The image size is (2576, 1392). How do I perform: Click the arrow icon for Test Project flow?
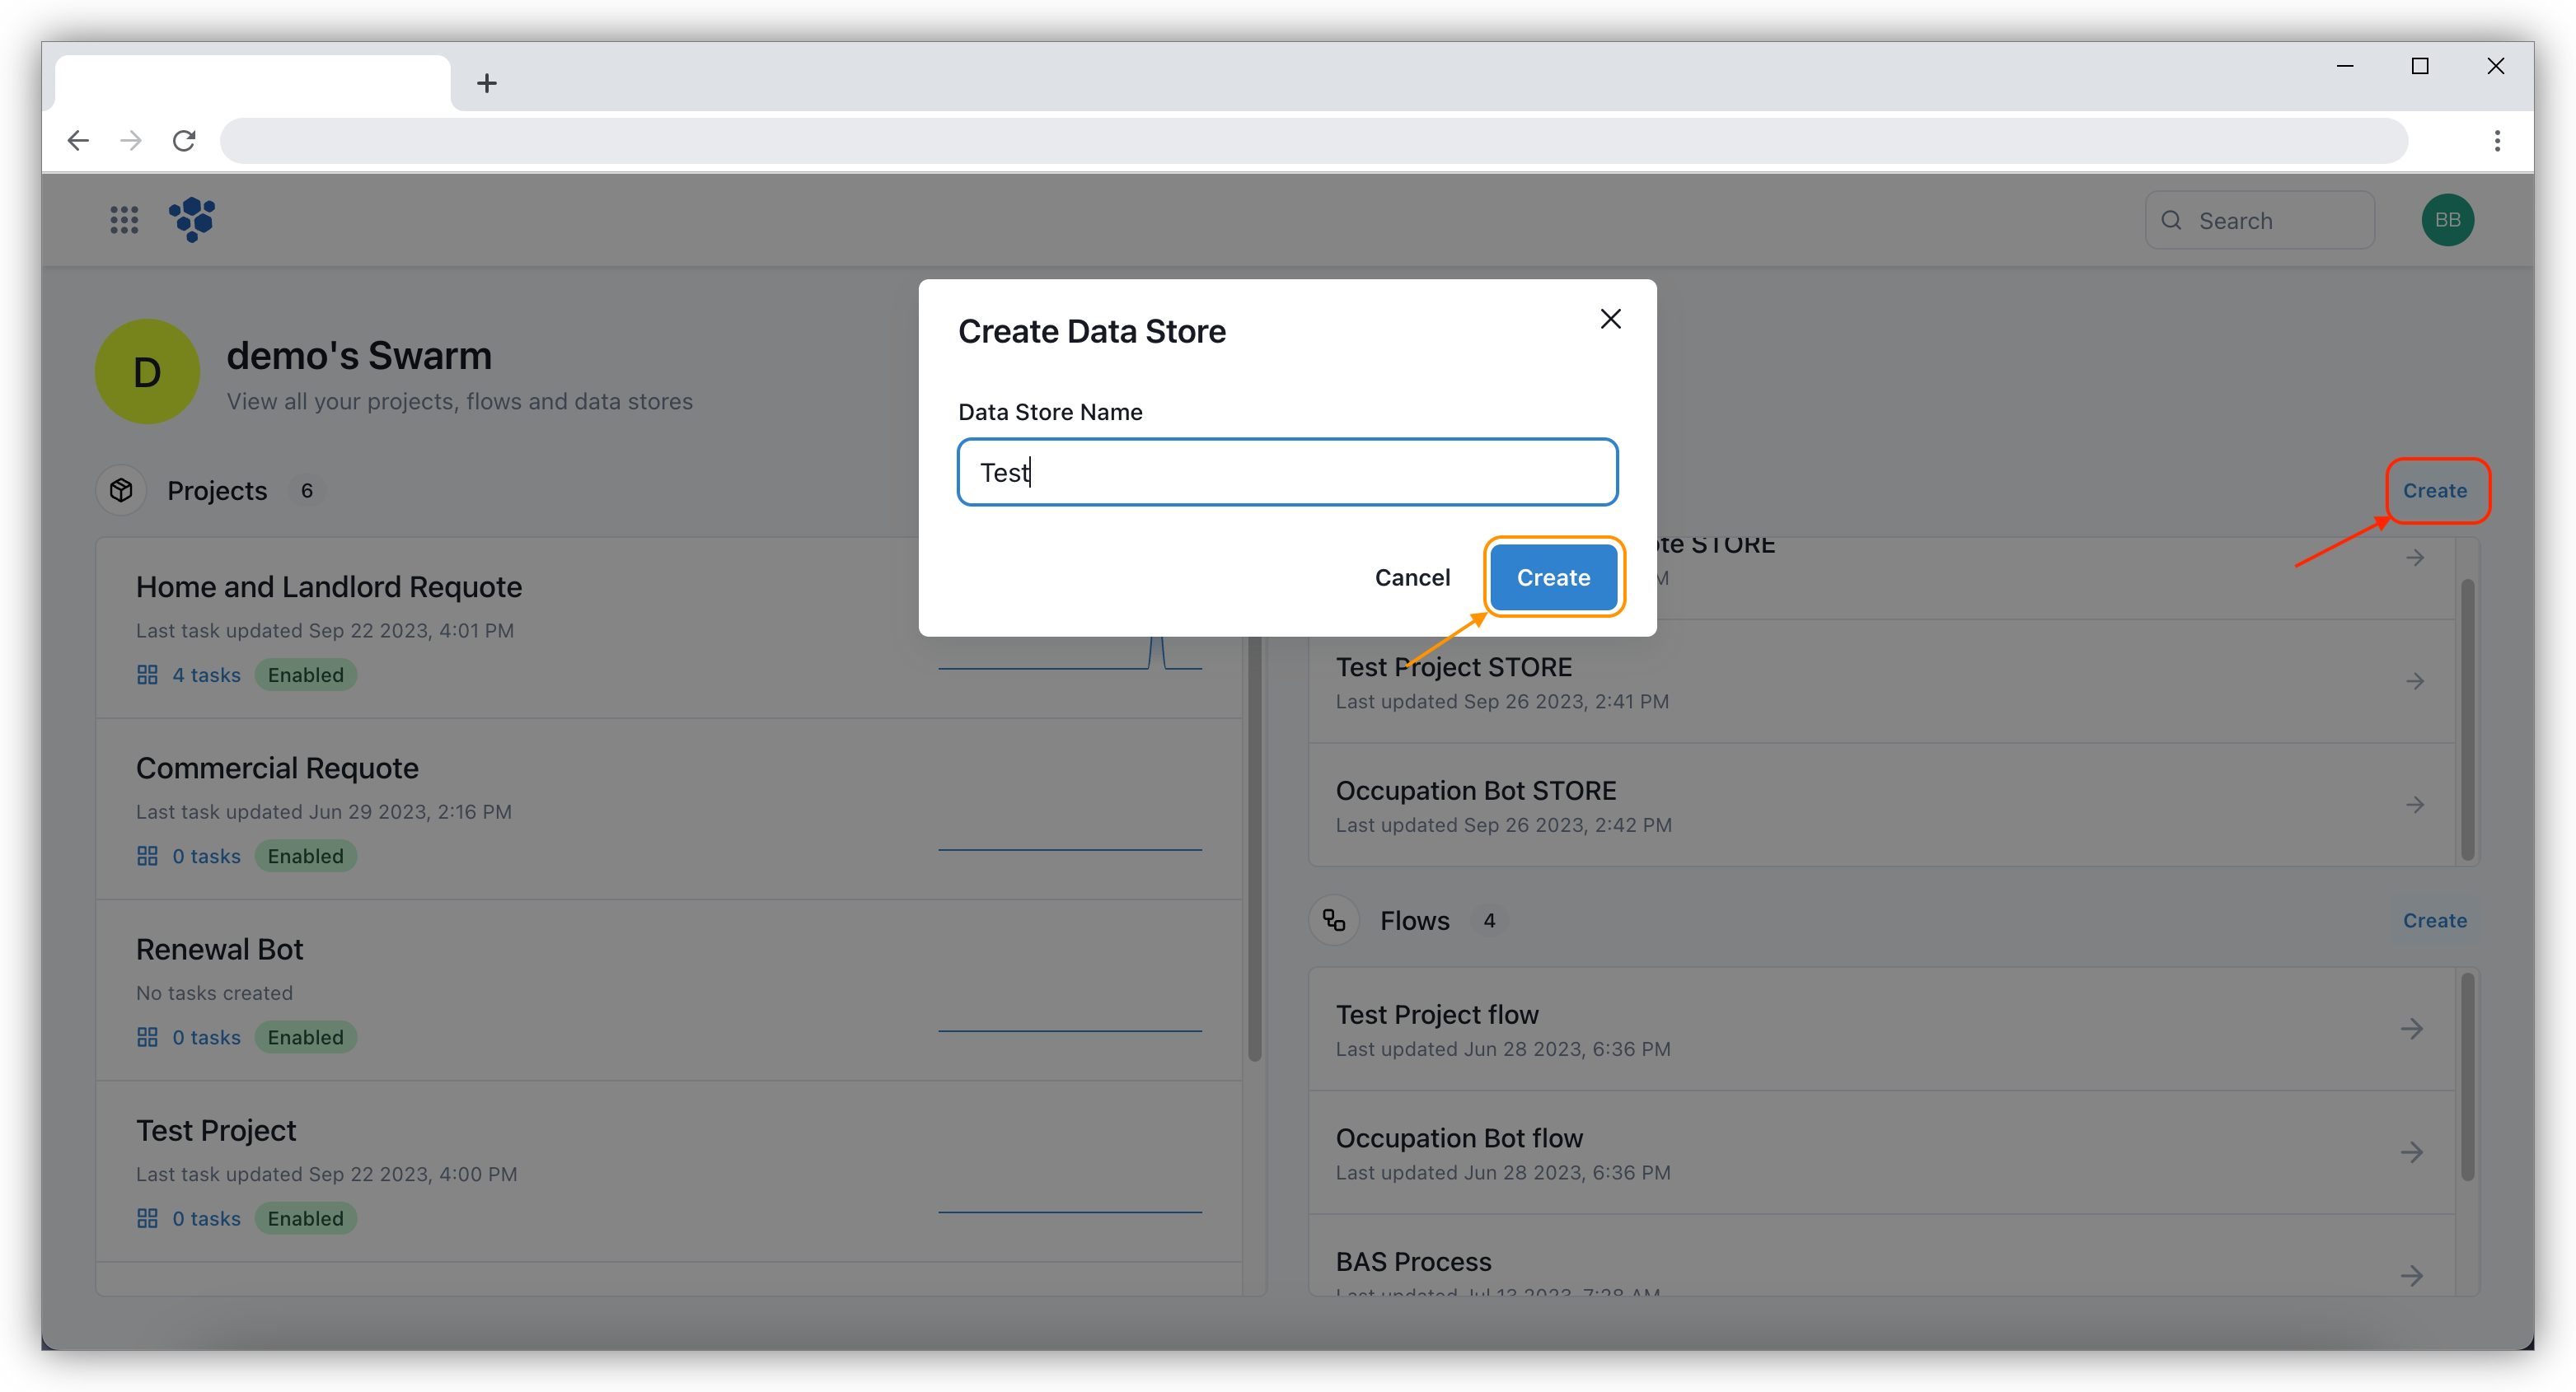pos(2413,1029)
